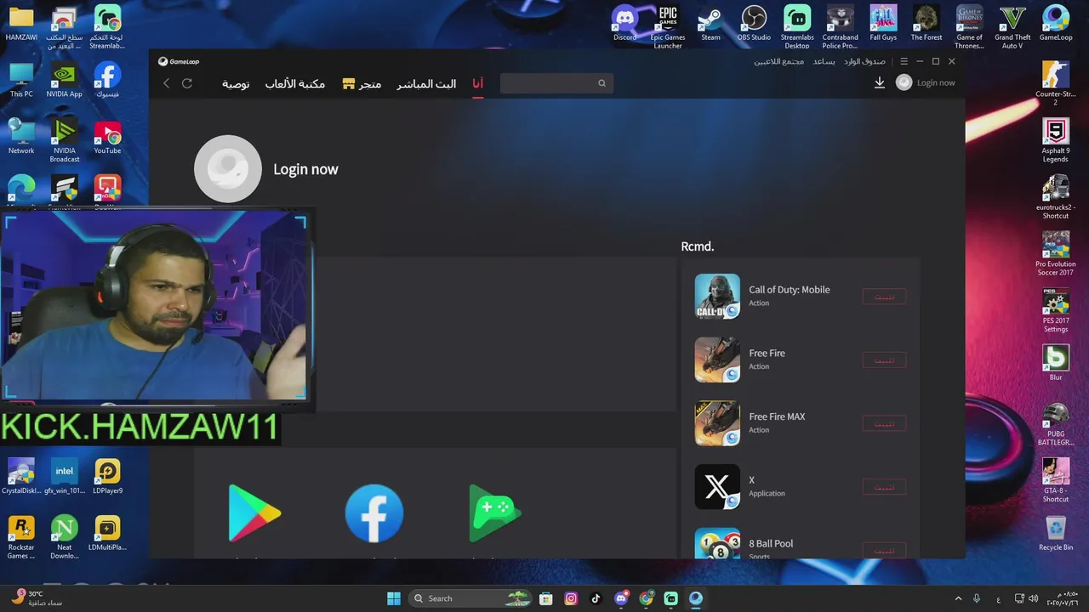Install Free Fire MAX
The height and width of the screenshot is (612, 1089).
click(884, 424)
